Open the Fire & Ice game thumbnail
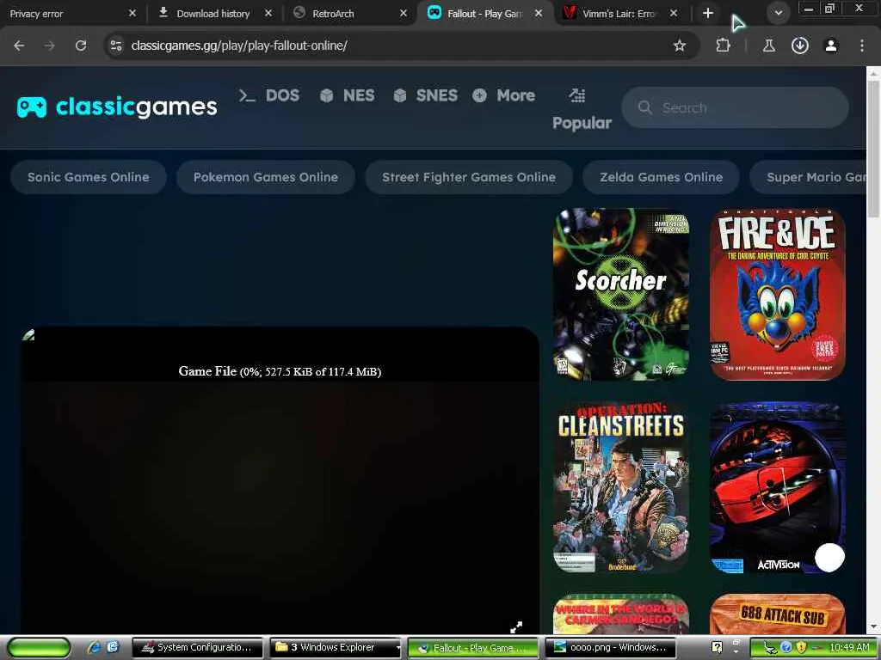 (778, 295)
